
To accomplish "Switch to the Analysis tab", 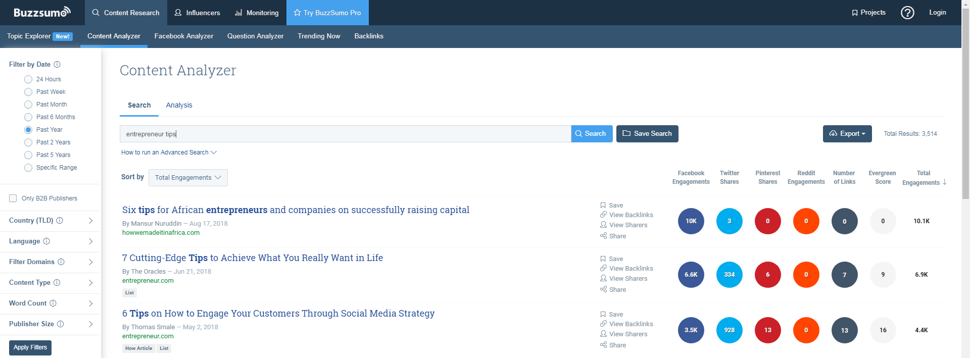I will coord(179,105).
